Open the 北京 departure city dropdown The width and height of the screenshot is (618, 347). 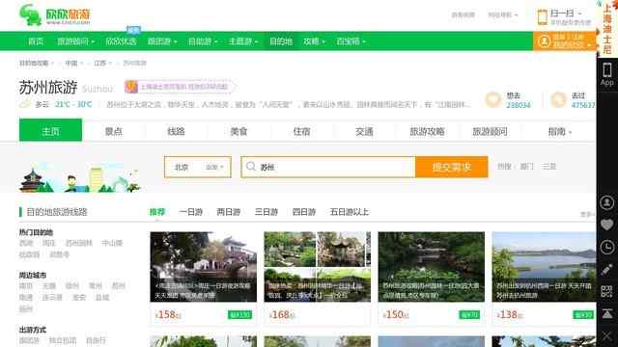point(198,167)
